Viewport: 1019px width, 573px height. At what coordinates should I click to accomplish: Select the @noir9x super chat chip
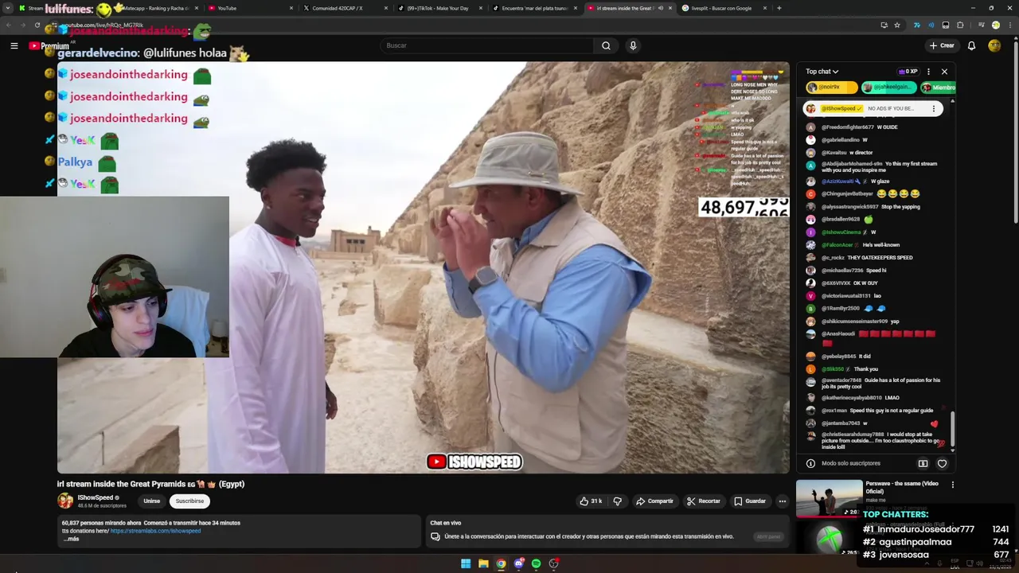[831, 88]
